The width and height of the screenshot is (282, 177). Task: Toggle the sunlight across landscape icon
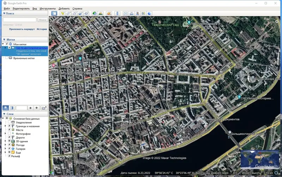(x=100, y=13)
